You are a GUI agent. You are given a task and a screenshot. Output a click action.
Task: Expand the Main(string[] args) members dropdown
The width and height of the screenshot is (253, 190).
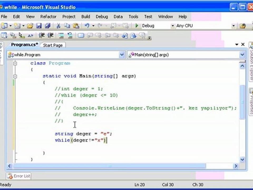(242, 55)
